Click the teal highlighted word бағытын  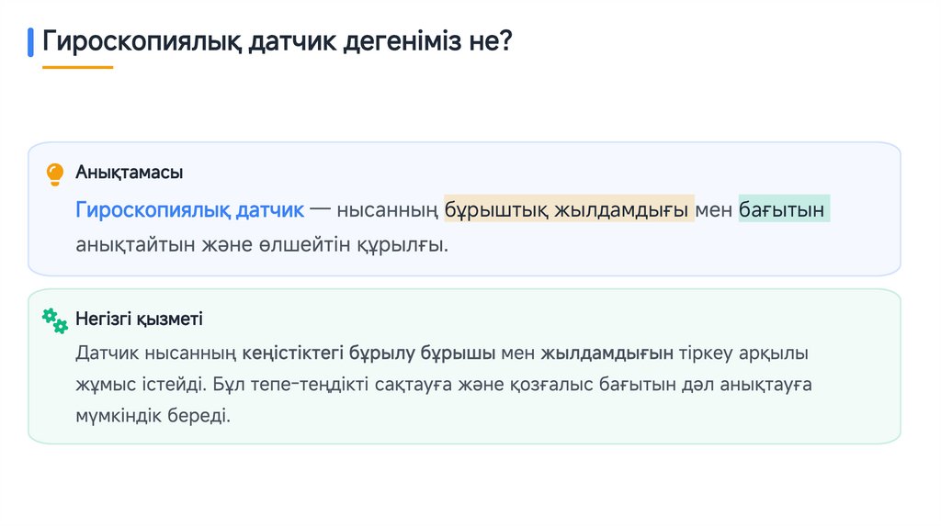(x=783, y=210)
